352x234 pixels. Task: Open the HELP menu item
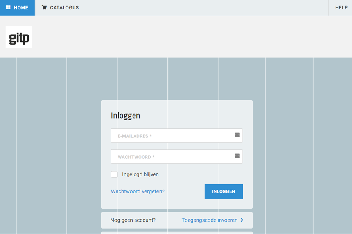(341, 8)
